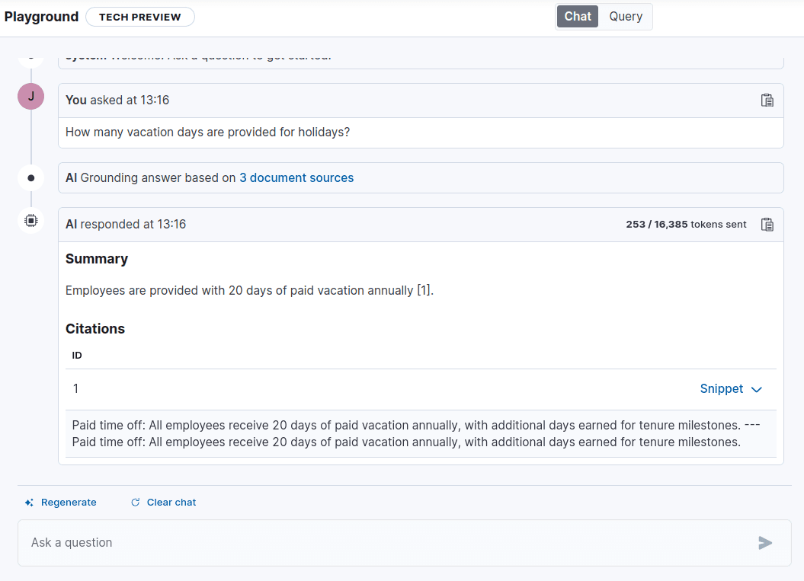
Task: Click the user avatar labeled J
Action: click(30, 97)
